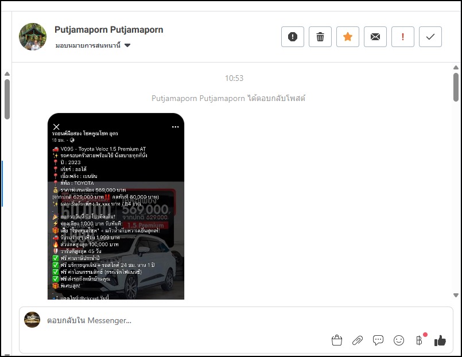Image resolution: width=462 pixels, height=357 pixels.
Task: Close the post preview with the X icon
Action: point(56,127)
